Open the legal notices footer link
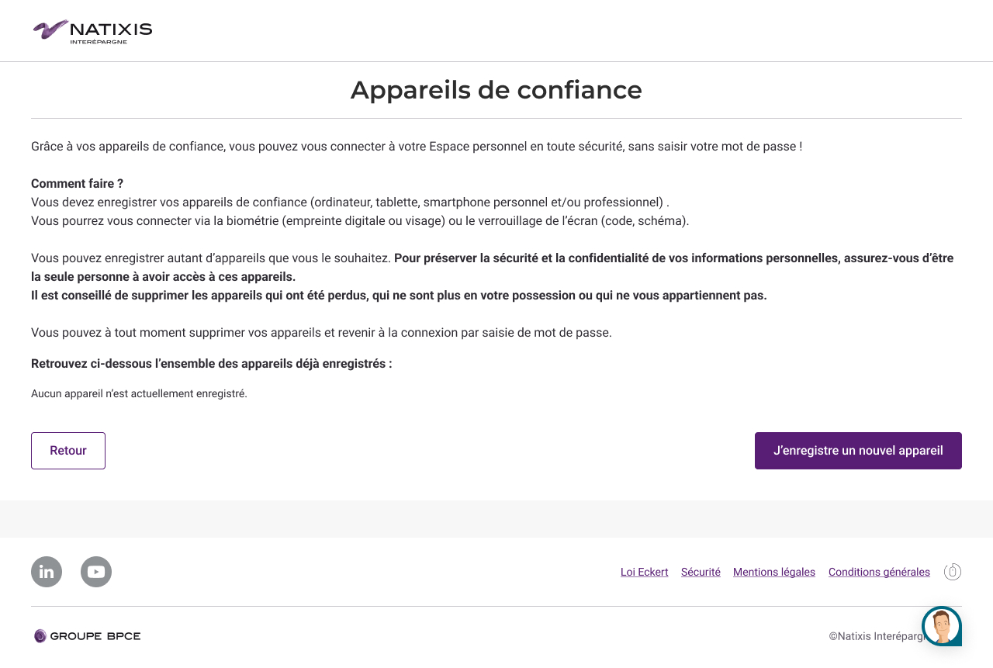Image resolution: width=993 pixels, height=668 pixels. [x=773, y=572]
